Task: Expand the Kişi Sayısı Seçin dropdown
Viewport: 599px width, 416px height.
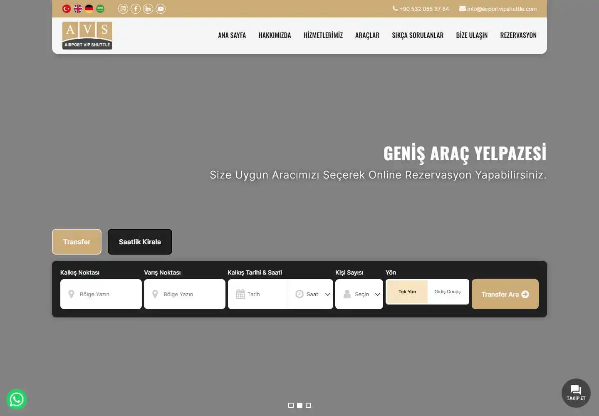Action: coord(359,294)
